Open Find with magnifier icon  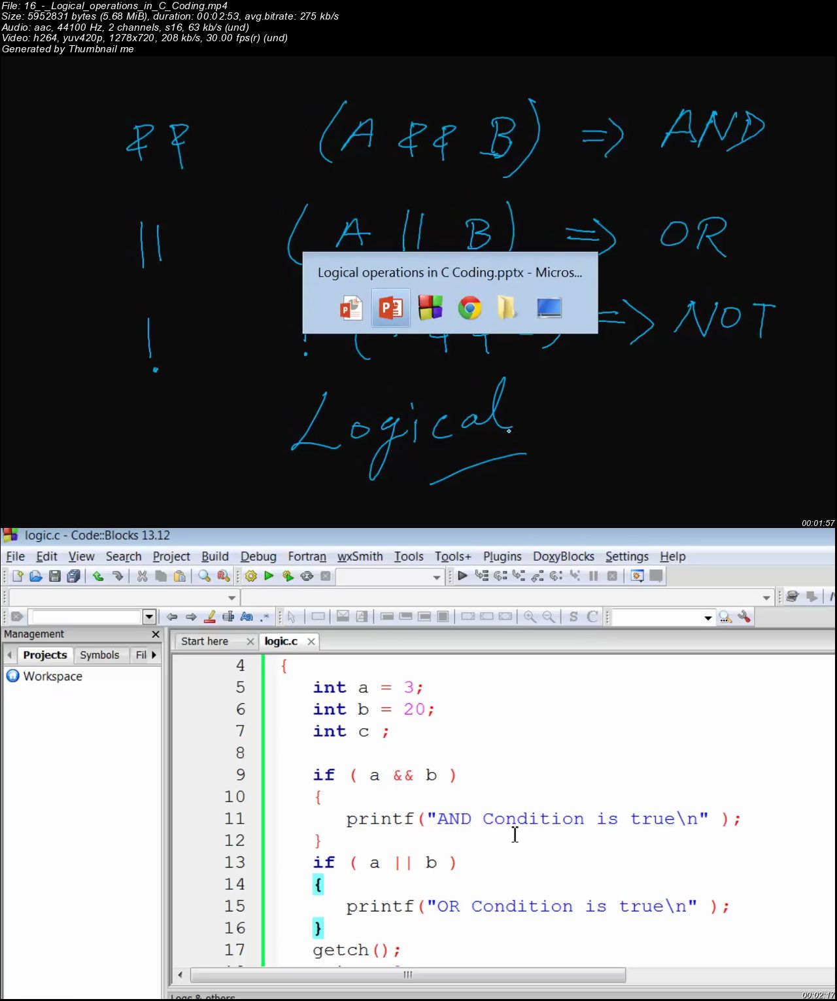(x=204, y=576)
